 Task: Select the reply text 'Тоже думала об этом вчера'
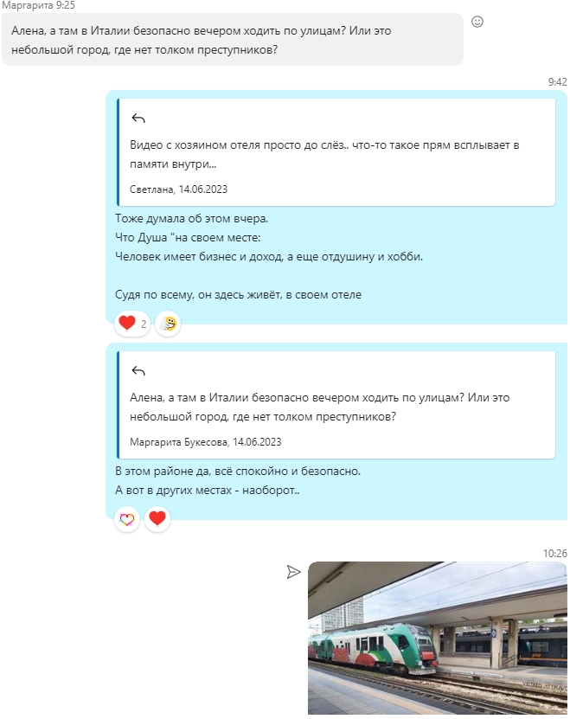coord(191,219)
